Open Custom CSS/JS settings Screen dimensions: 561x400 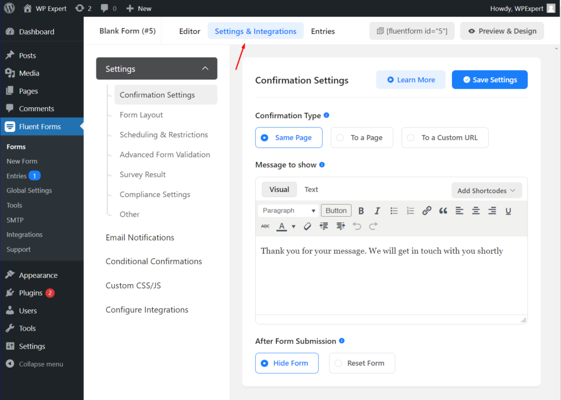pyautogui.click(x=133, y=286)
